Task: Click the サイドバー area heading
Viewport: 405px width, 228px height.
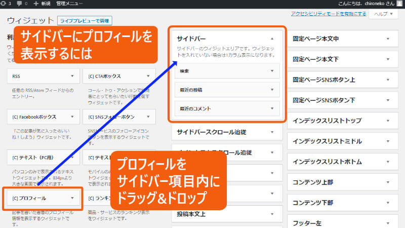Action: [x=191, y=39]
